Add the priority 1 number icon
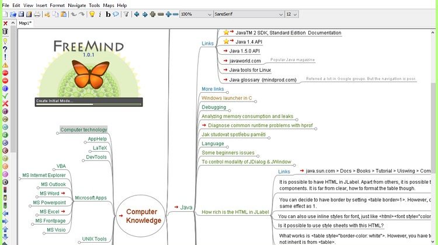The image size is (438, 245). [x=5, y=111]
